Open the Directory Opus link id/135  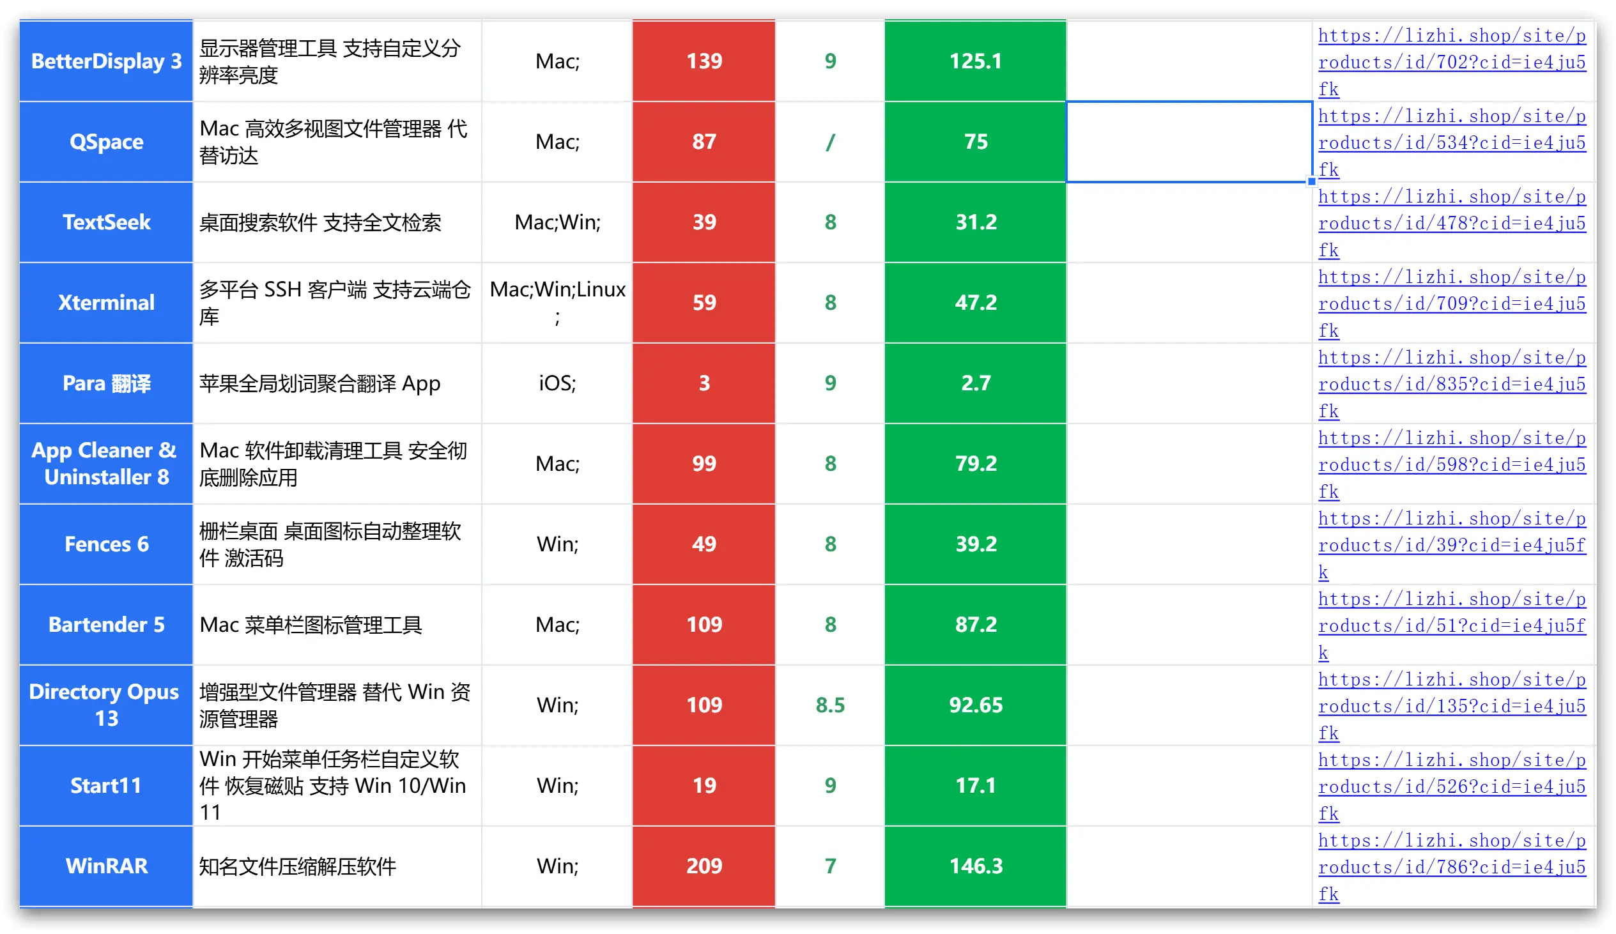tap(1452, 705)
